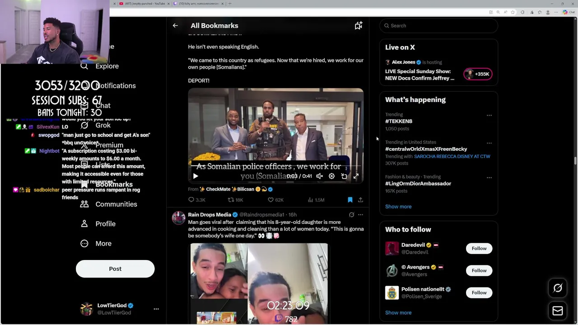Open the bookmark folders icon in header
This screenshot has width=578, height=325.
click(x=359, y=26)
